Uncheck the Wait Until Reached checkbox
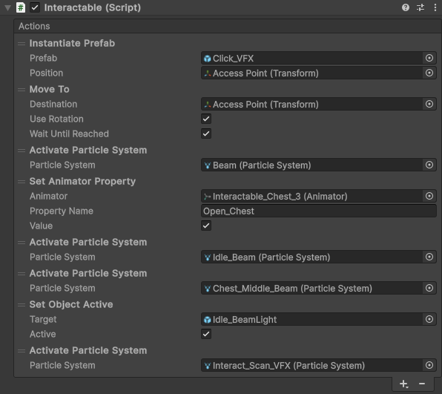Screen dimensions: 442x394 206,134
